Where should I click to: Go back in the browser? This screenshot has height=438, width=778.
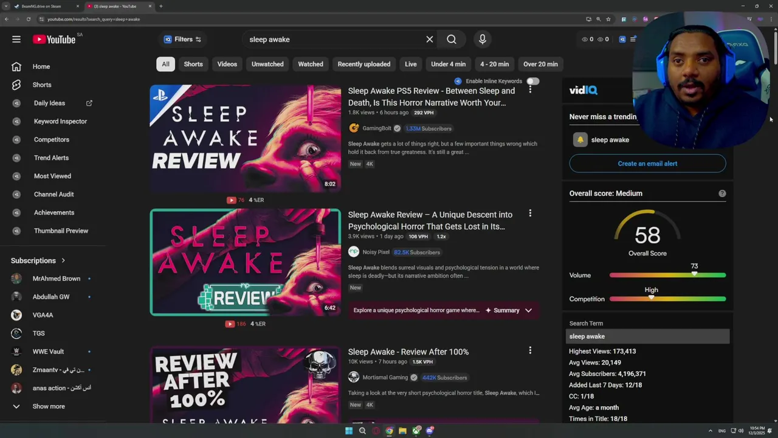7,19
